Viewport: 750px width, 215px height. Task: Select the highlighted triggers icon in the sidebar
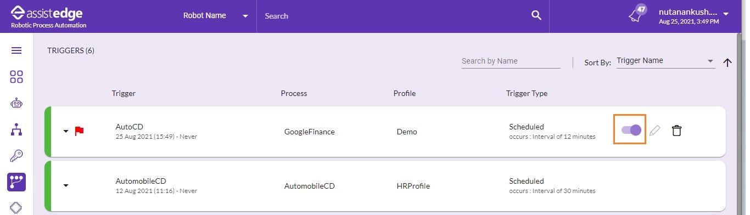[16, 182]
